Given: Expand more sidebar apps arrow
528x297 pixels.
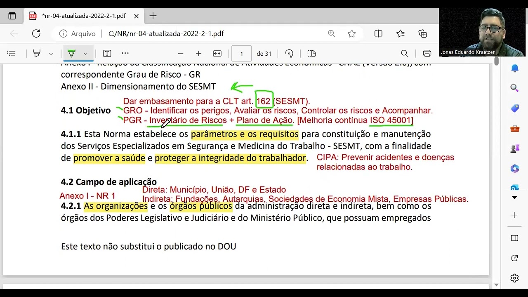Looking at the screenshot, I should (x=514, y=198).
